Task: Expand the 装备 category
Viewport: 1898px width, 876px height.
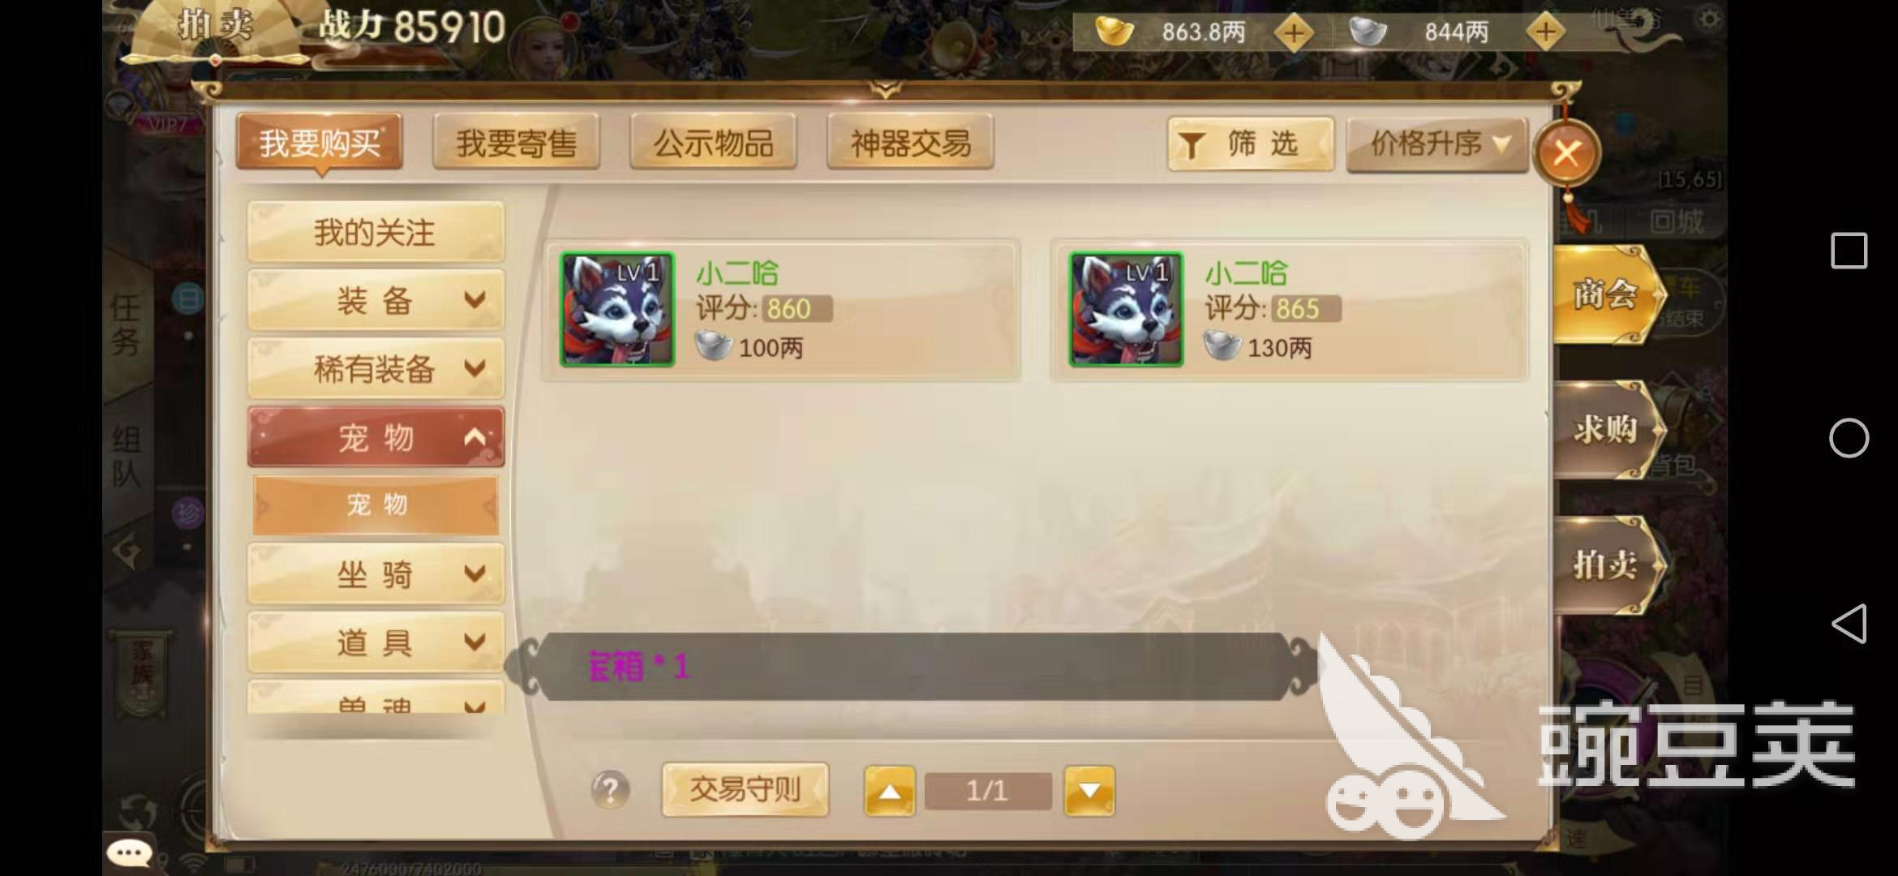Action: (x=376, y=300)
